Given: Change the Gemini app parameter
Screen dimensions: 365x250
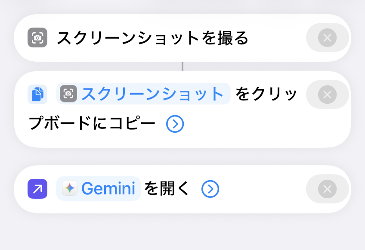Looking at the screenshot, I should pyautogui.click(x=108, y=189).
